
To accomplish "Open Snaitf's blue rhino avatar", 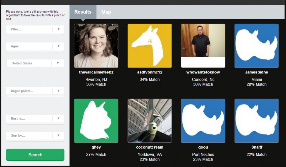I will (256, 121).
